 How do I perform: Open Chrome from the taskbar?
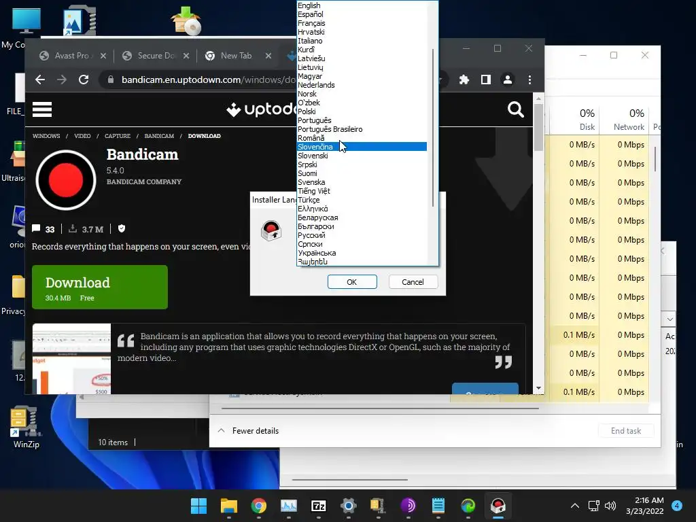click(x=259, y=506)
